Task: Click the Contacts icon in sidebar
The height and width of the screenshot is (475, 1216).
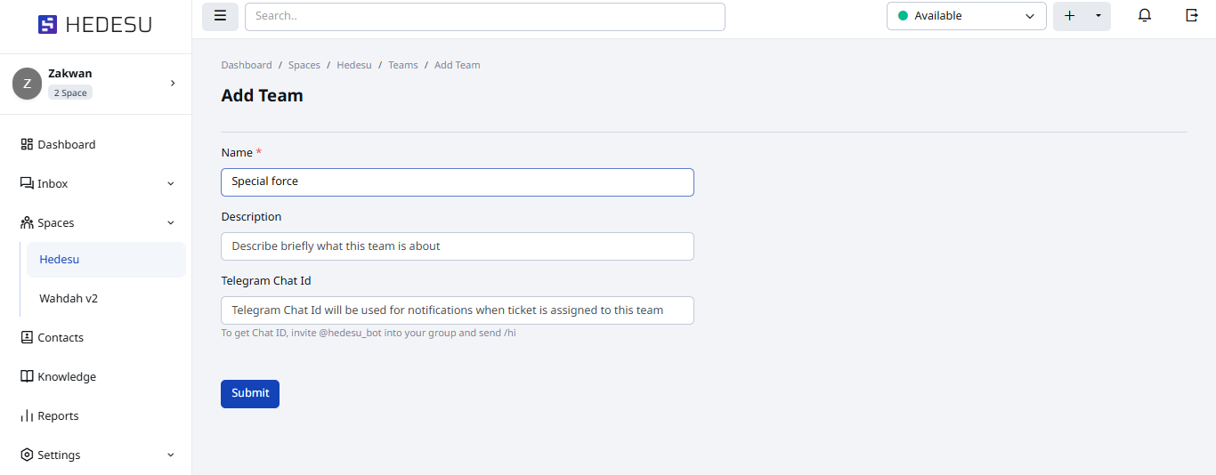Action: pyautogui.click(x=27, y=337)
